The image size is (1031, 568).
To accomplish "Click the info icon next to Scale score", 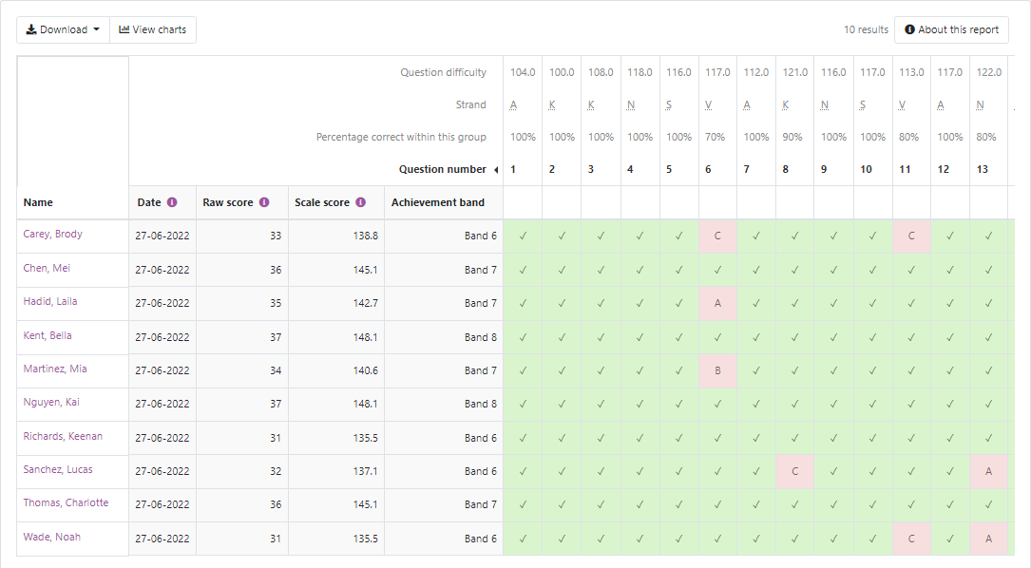I will (x=361, y=202).
